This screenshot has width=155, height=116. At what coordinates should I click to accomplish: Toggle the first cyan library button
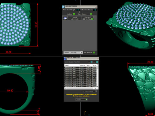pyautogui.click(x=91, y=62)
